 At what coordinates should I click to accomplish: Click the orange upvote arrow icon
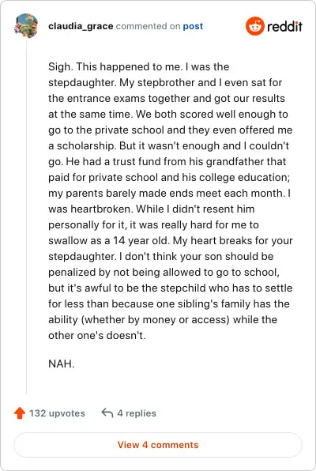[20, 413]
